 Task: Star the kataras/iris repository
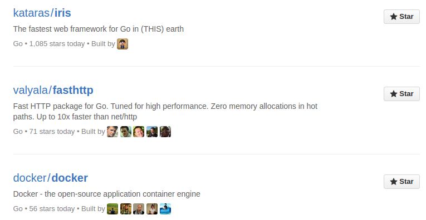pos(401,17)
